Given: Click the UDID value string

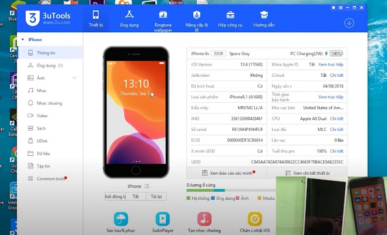Looking at the screenshot, I should pyautogui.click(x=297, y=162).
